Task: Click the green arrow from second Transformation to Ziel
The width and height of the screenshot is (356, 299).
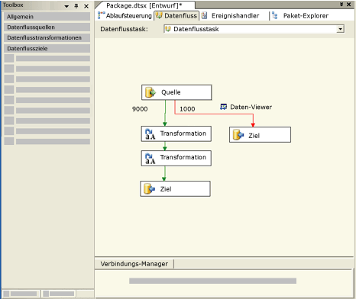Action: pyautogui.click(x=164, y=173)
